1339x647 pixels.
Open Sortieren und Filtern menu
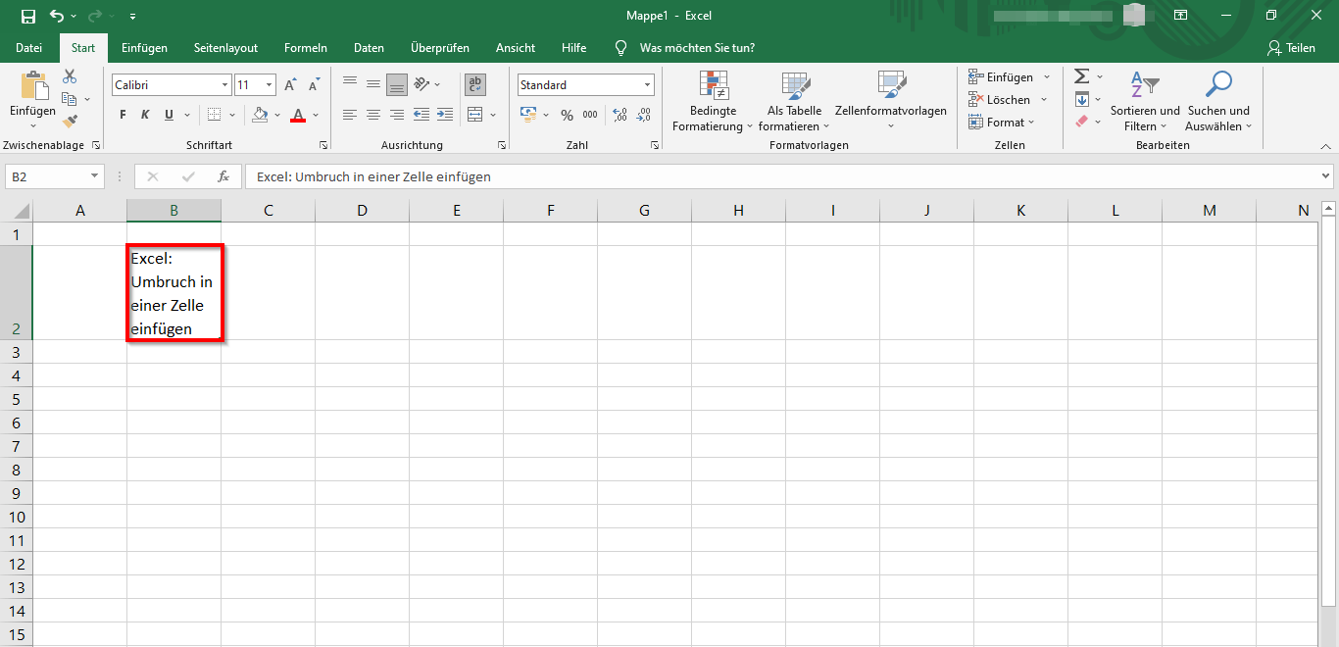tap(1145, 102)
